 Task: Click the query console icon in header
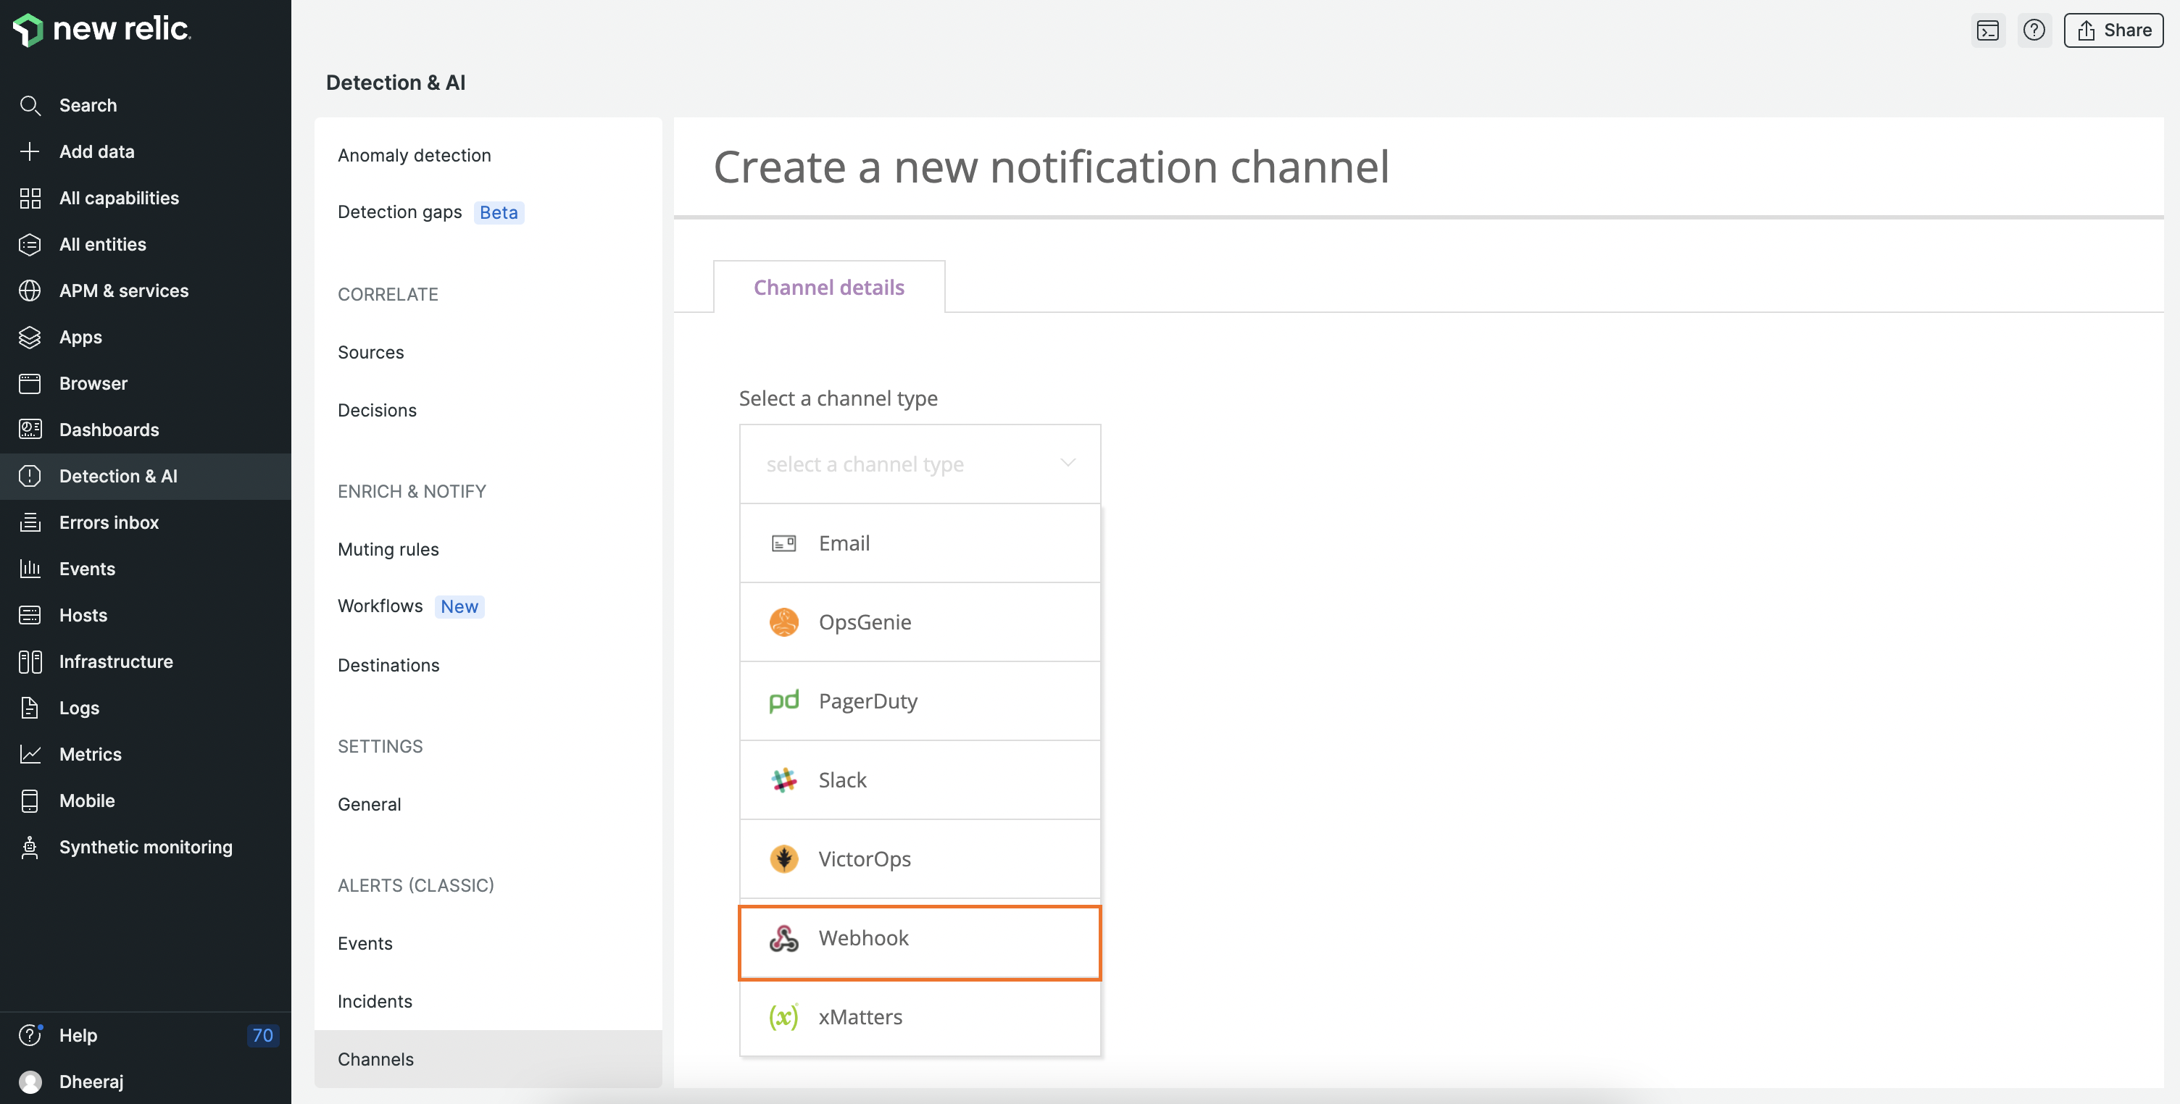tap(1987, 30)
